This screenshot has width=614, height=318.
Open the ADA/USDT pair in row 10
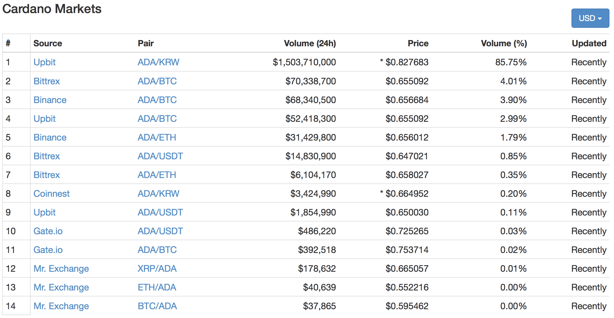[x=160, y=231]
